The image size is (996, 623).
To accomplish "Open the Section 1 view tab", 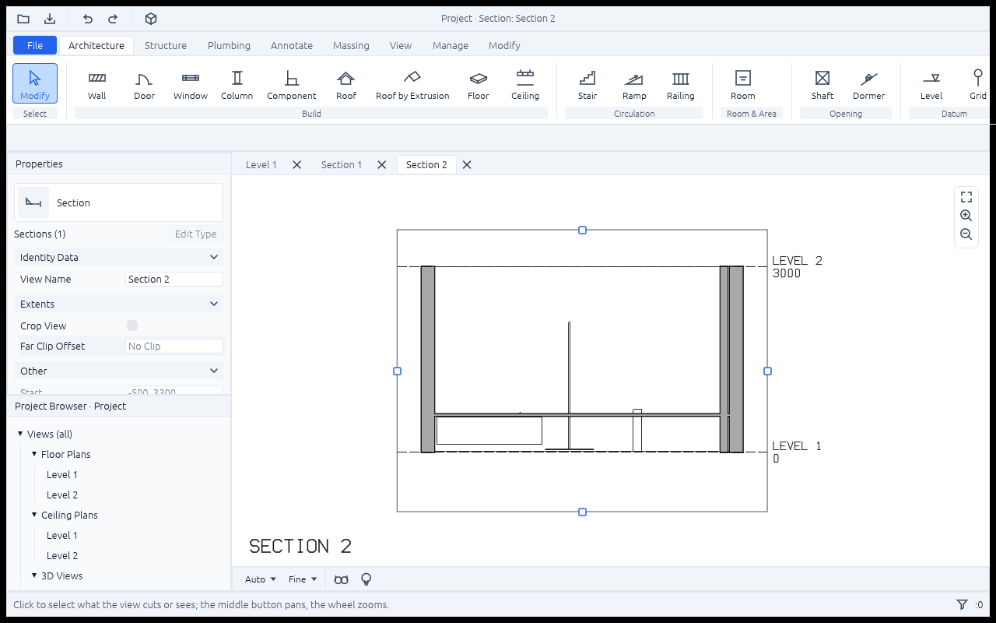I will click(x=342, y=164).
